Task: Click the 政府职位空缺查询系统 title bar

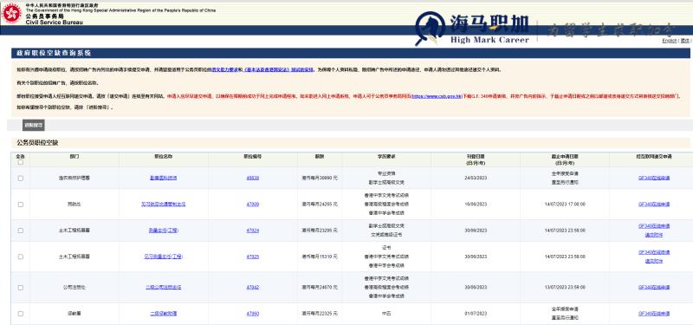Action: [351, 53]
